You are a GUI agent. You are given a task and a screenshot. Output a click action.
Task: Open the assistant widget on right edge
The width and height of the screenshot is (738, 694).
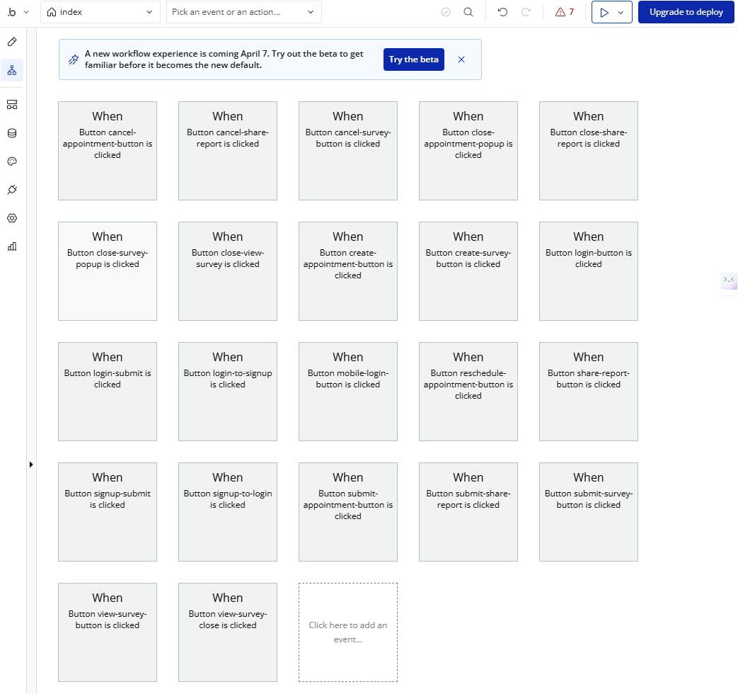click(x=729, y=282)
